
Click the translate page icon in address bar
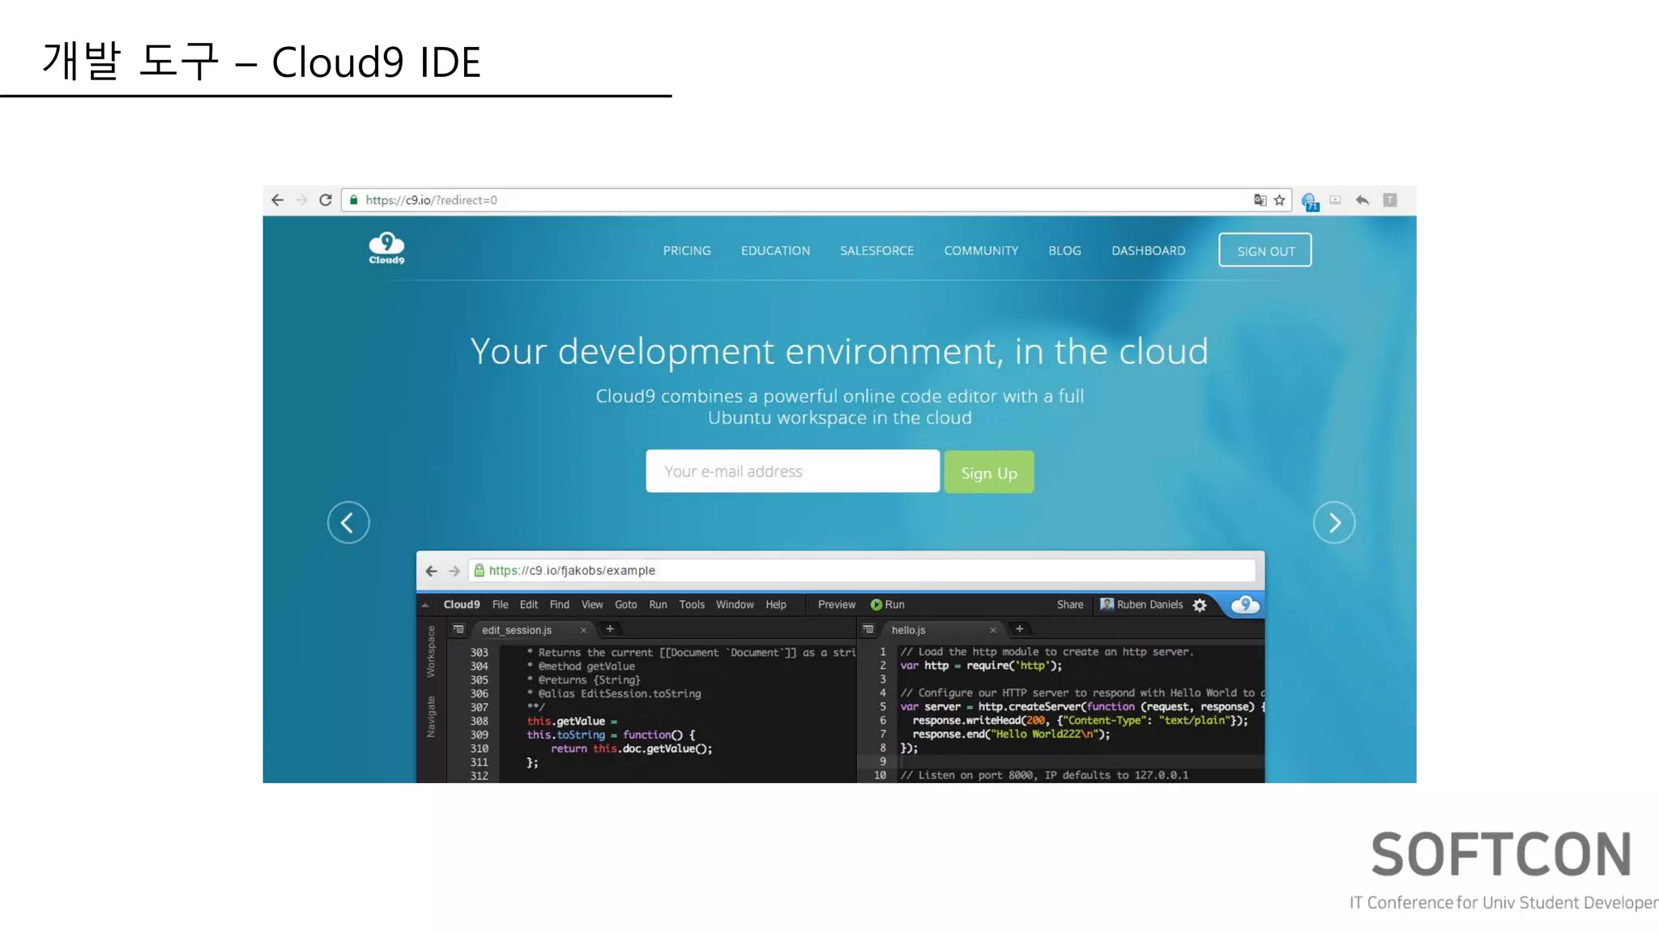click(1260, 200)
